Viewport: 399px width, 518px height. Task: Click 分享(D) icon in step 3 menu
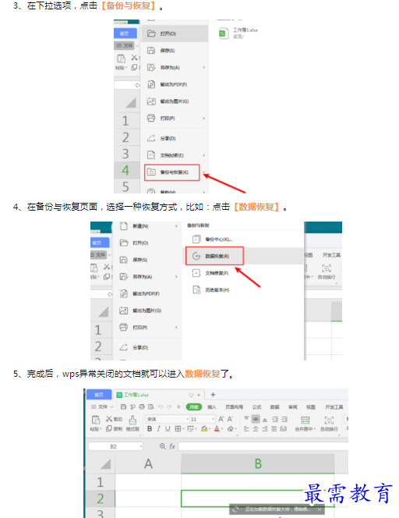coord(151,138)
